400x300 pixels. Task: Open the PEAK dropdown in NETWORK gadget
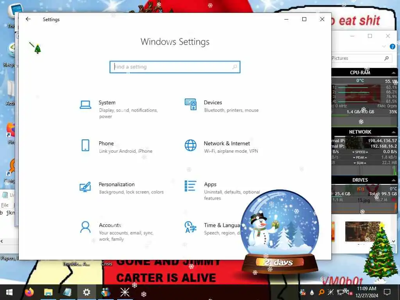(x=360, y=157)
